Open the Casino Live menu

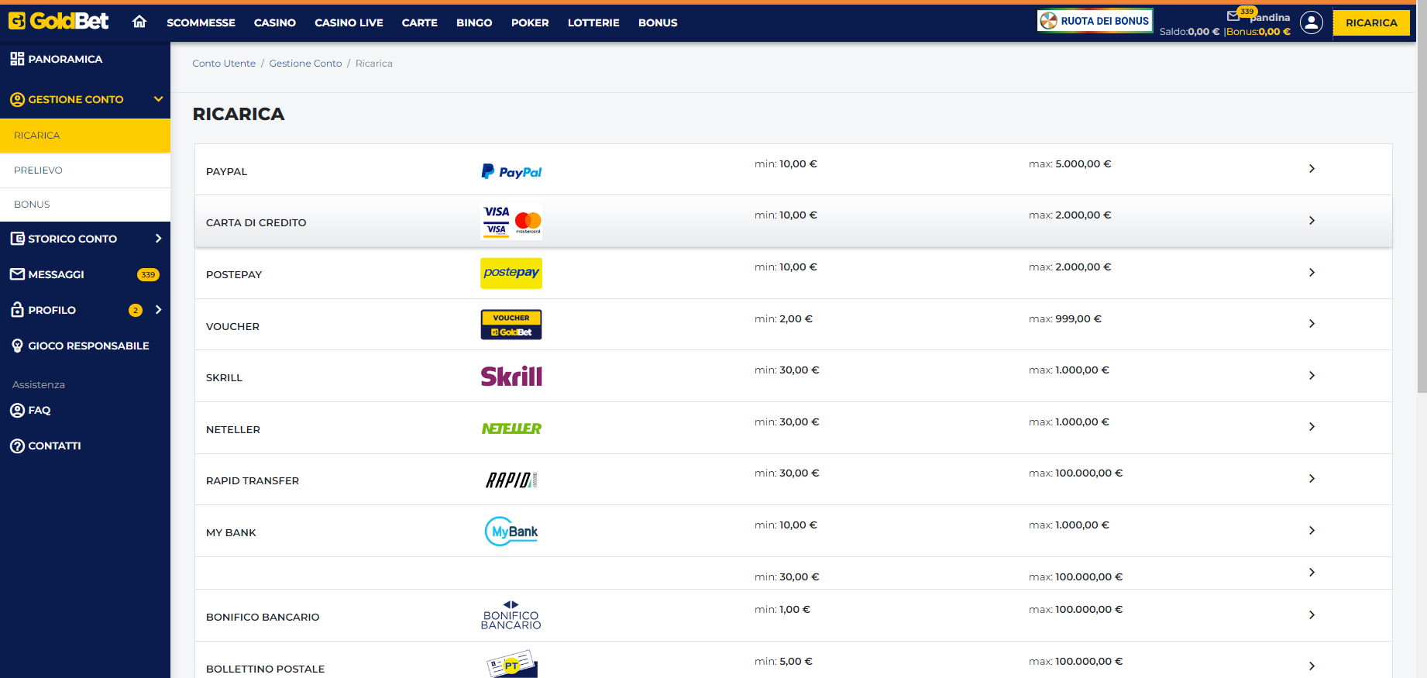pyautogui.click(x=349, y=23)
